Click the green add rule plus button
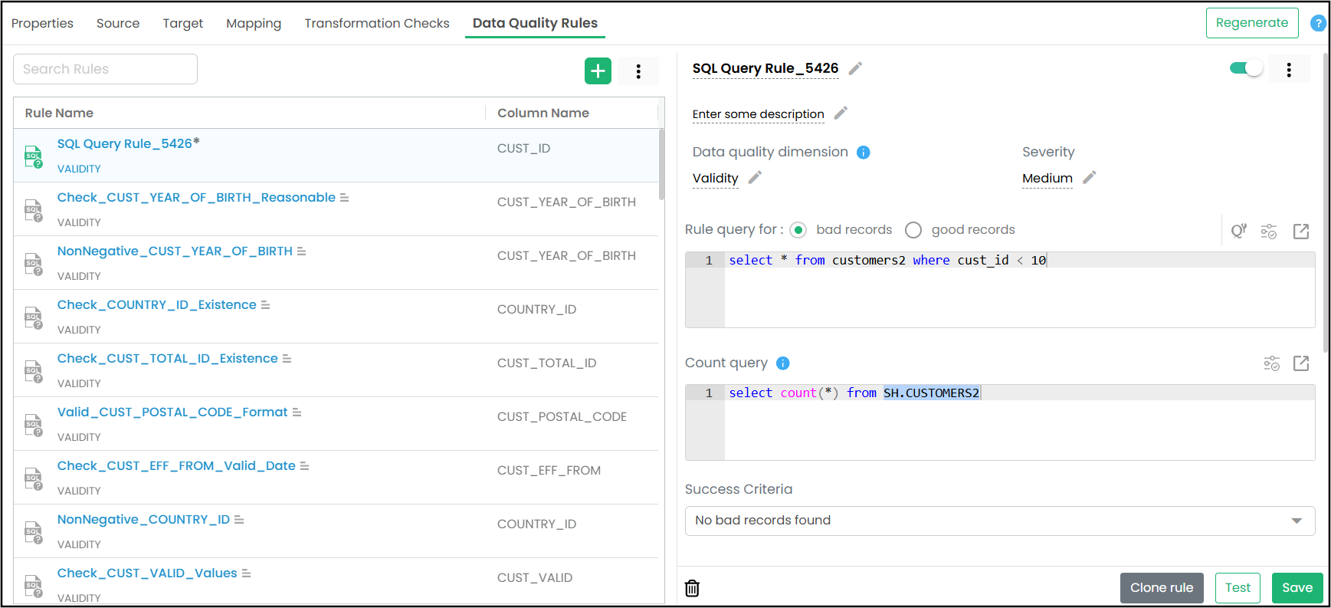The width and height of the screenshot is (1331, 608). pyautogui.click(x=598, y=71)
